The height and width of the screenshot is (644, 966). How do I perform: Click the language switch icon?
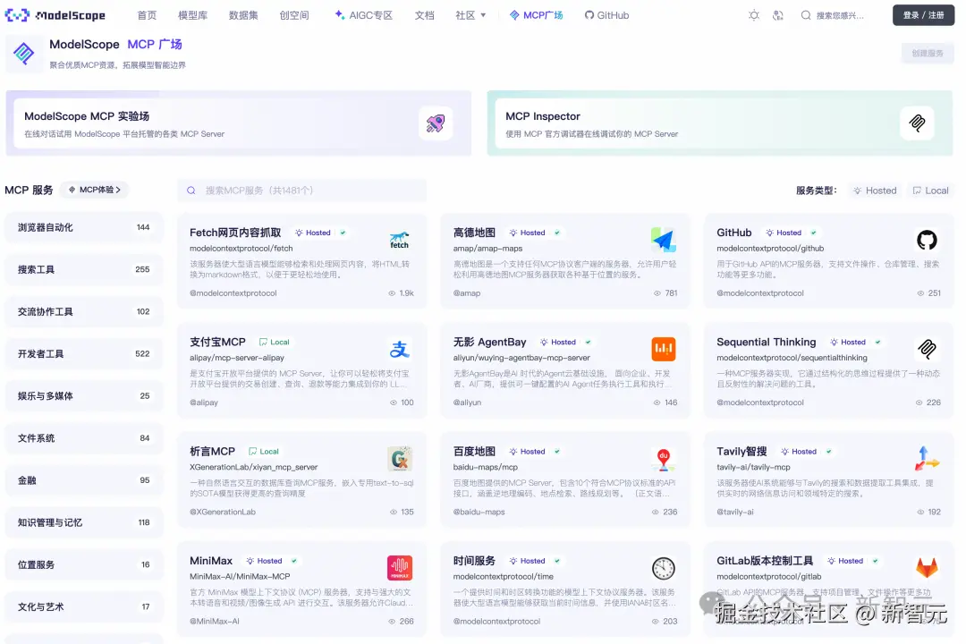tap(778, 15)
